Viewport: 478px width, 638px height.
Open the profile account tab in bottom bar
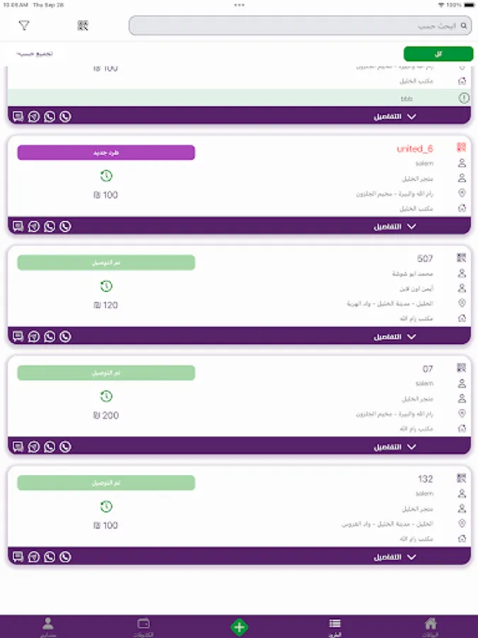click(x=48, y=627)
